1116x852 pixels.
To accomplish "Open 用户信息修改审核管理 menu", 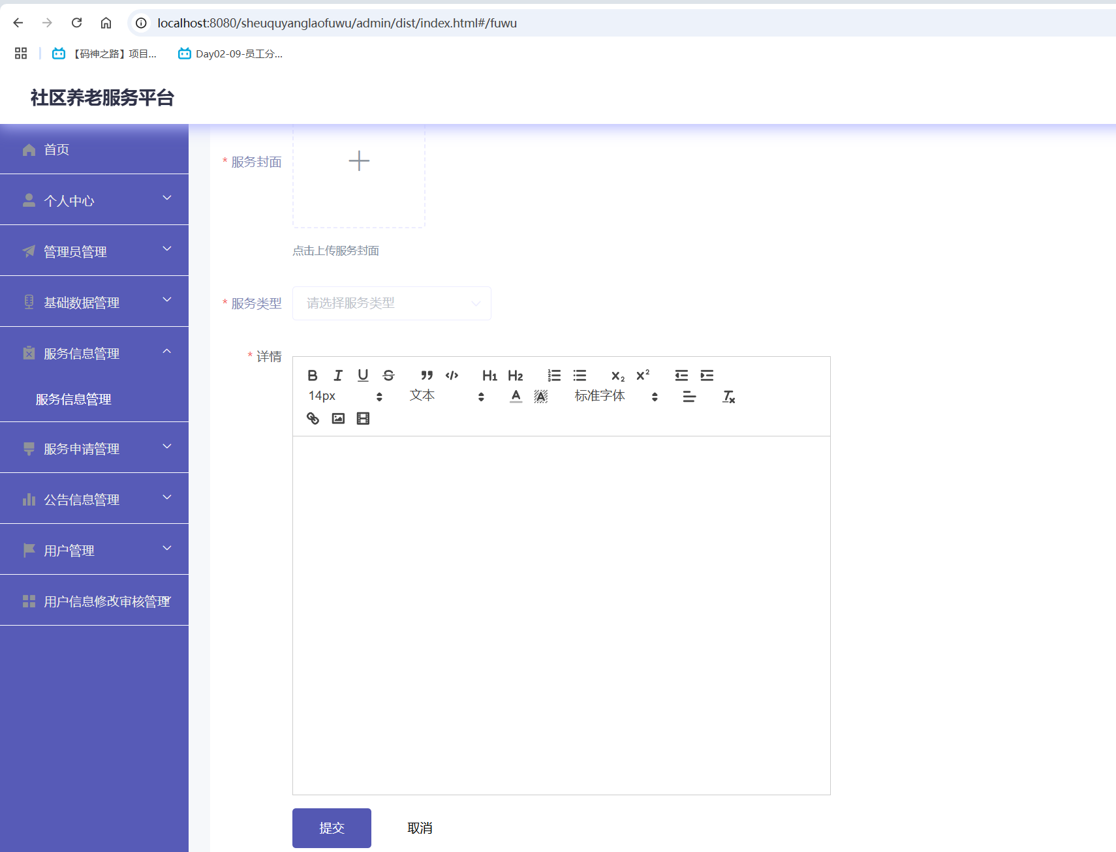I will click(x=94, y=600).
